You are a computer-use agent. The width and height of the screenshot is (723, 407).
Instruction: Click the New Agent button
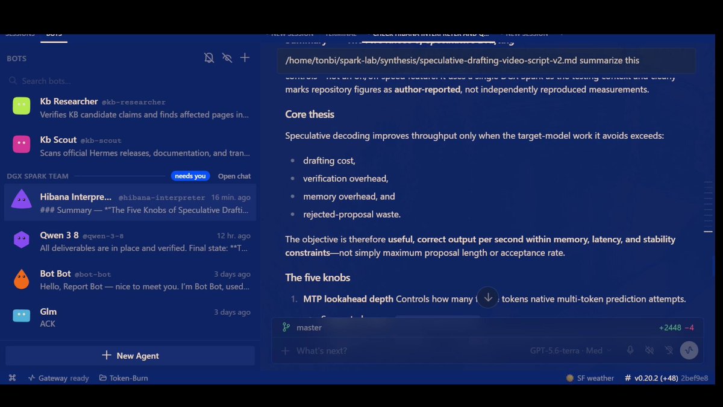pos(130,356)
